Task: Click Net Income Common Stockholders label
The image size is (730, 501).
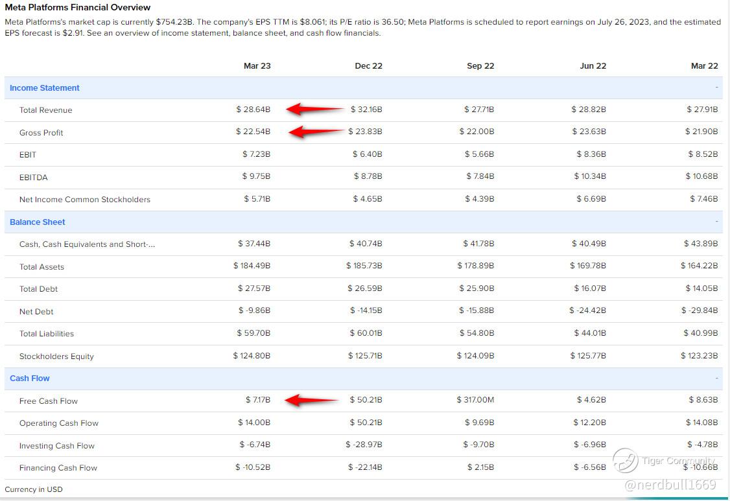Action: coord(85,200)
